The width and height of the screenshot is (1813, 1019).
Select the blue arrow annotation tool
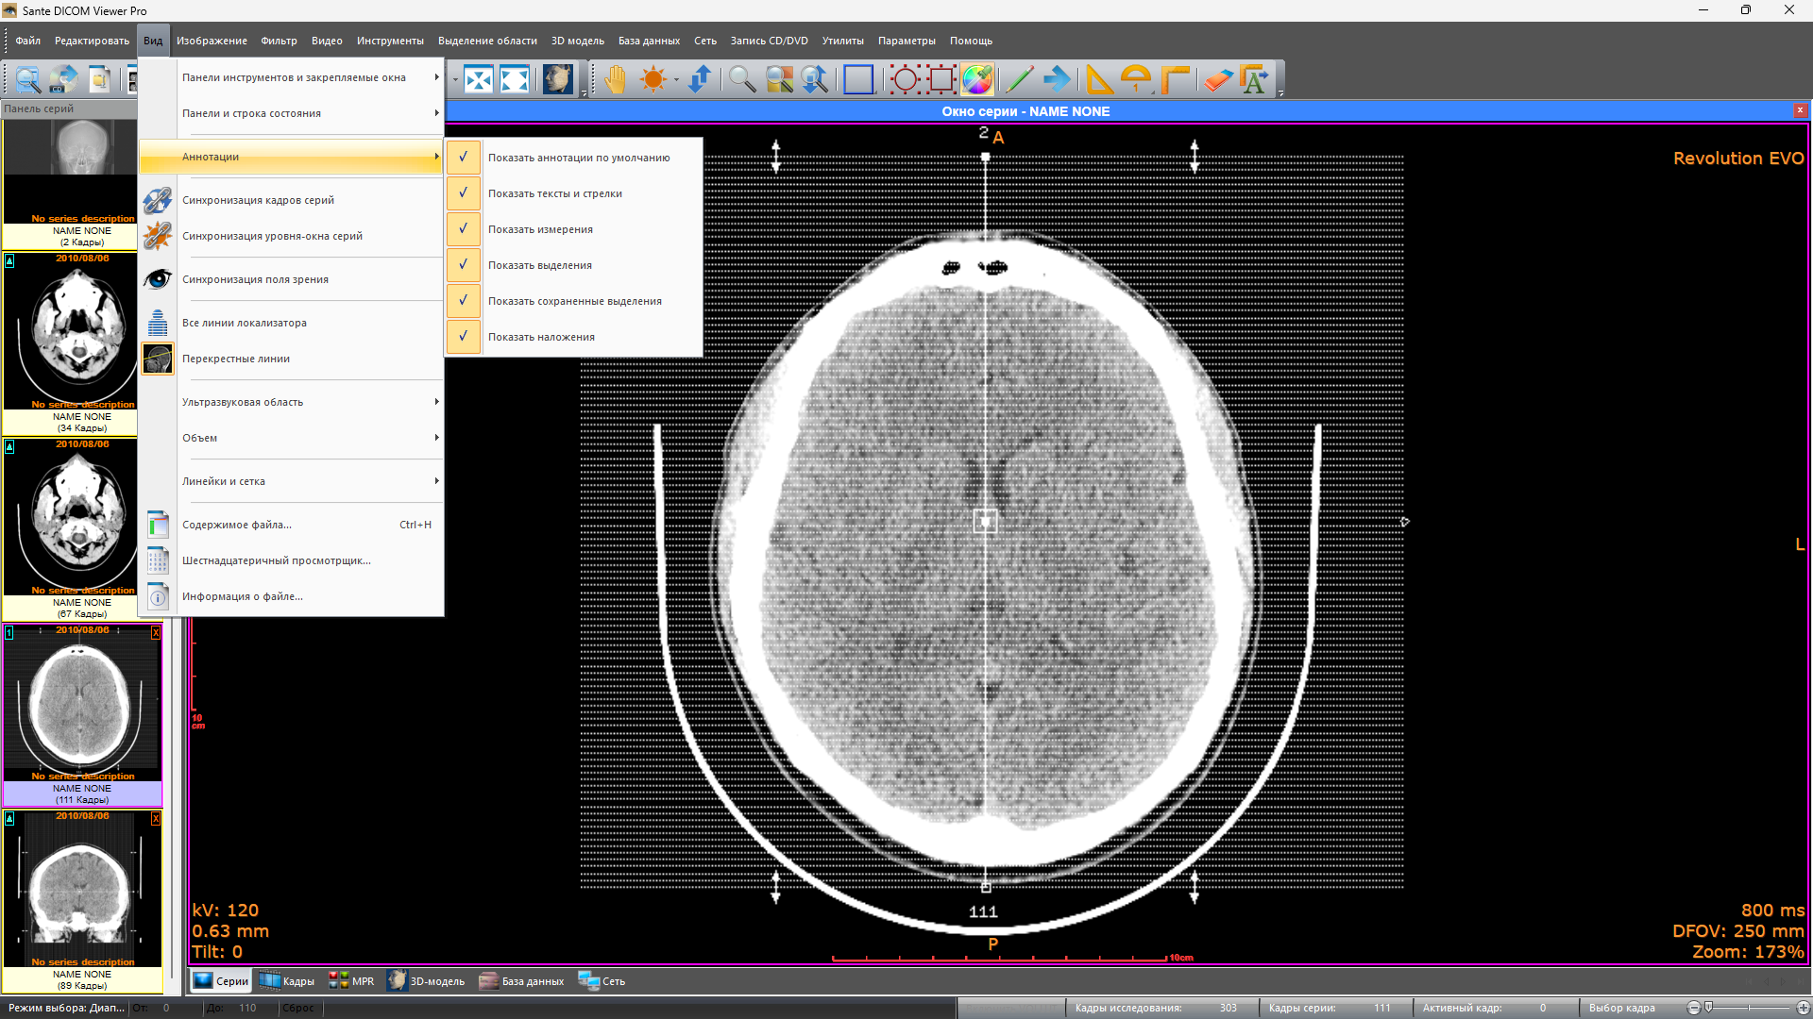pos(1057,79)
